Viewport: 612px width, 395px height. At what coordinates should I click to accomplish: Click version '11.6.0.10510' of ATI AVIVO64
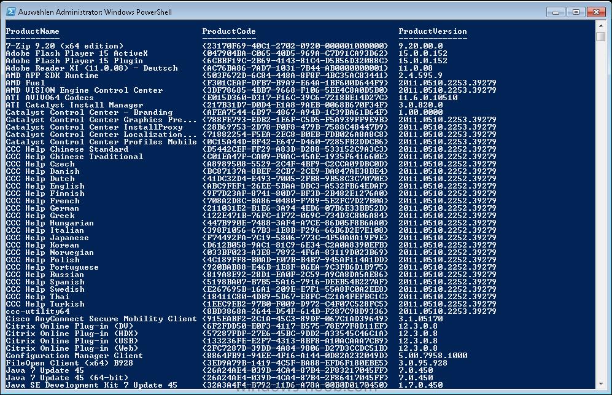[428, 98]
